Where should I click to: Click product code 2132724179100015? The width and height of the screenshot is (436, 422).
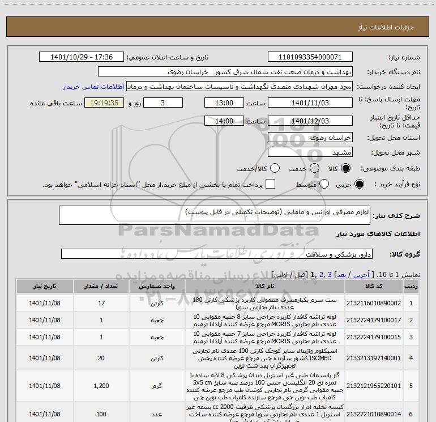click(x=374, y=337)
